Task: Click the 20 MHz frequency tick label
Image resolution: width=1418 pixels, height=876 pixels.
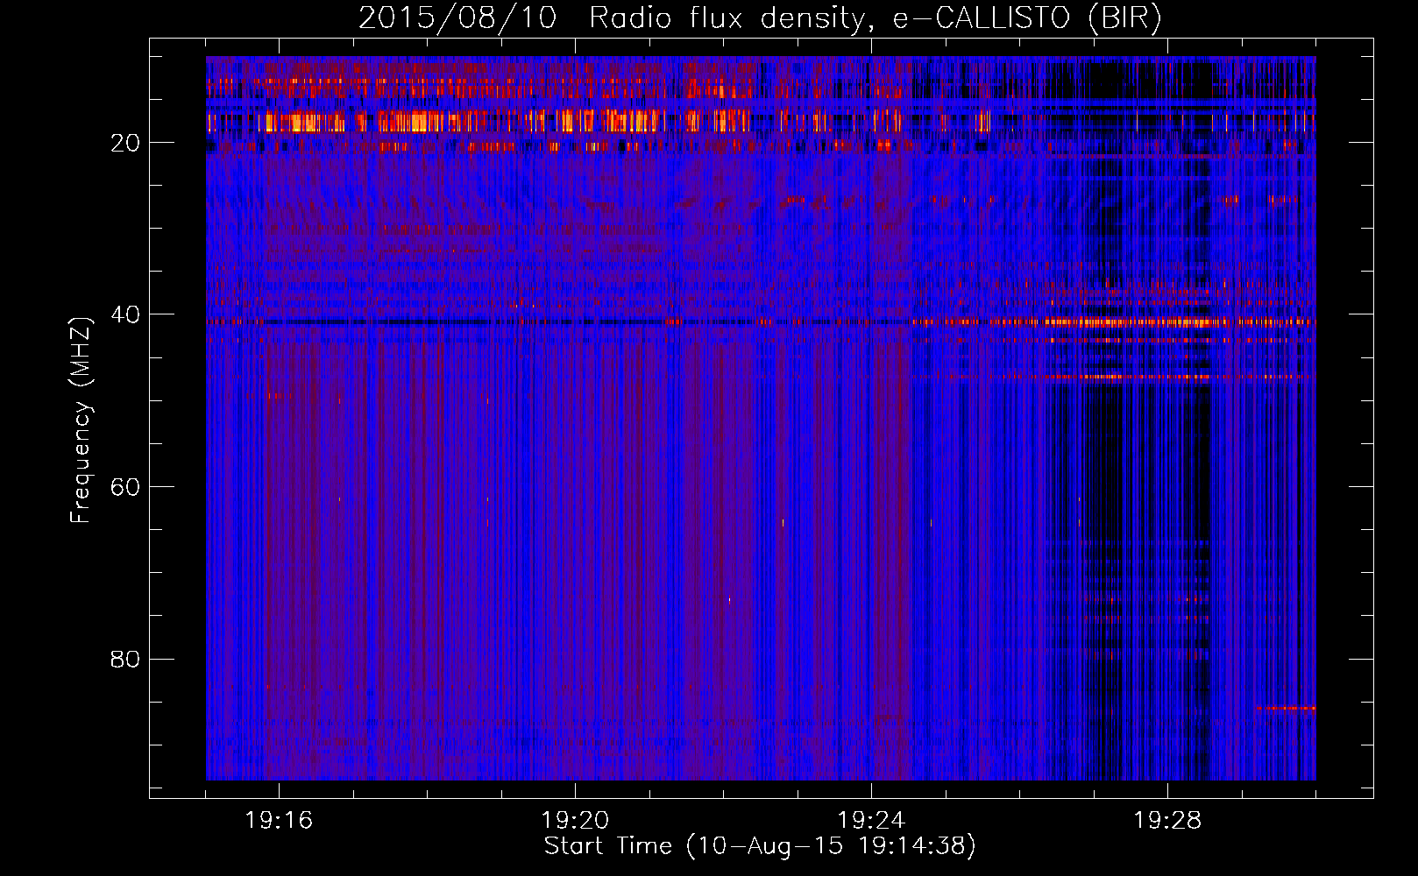Action: (x=125, y=143)
